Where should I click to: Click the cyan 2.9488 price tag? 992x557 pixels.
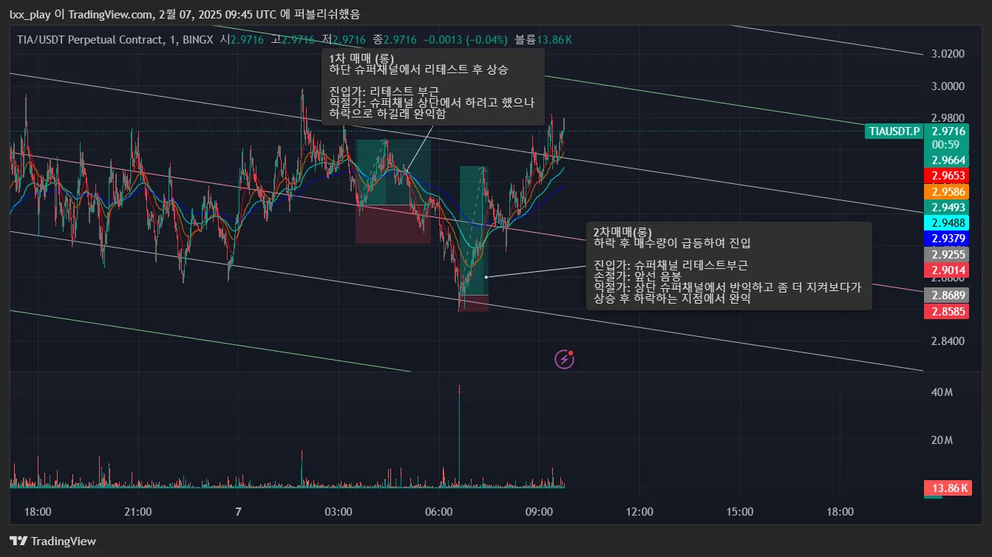[946, 222]
